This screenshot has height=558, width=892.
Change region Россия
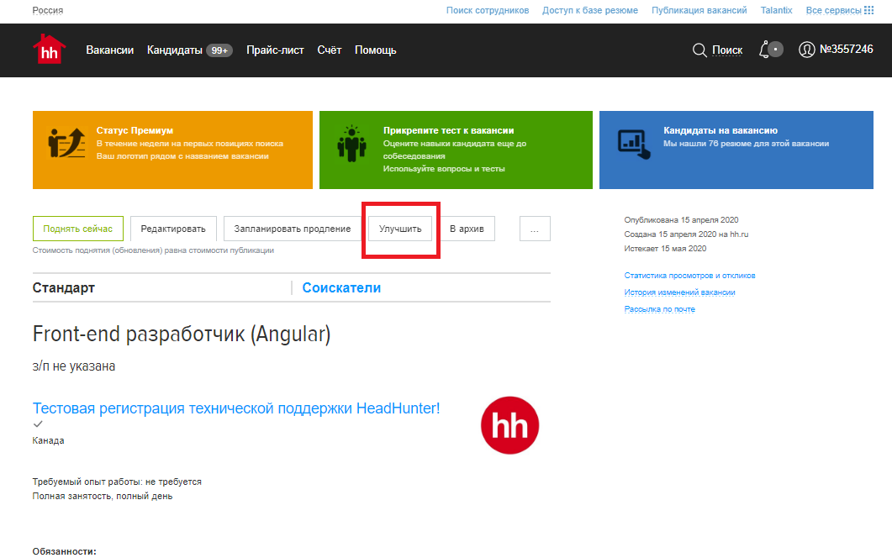(x=48, y=10)
